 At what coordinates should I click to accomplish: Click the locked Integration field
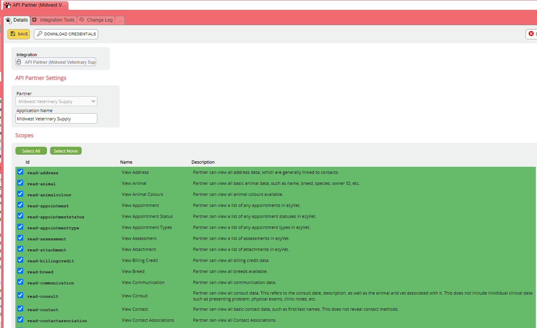[56, 62]
